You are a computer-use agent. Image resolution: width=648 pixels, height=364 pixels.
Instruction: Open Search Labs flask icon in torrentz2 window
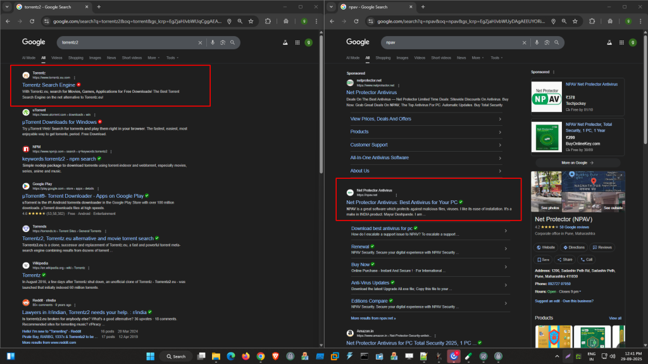pyautogui.click(x=285, y=43)
